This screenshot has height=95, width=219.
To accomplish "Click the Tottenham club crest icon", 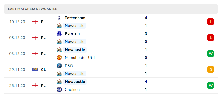I will tap(59, 18).
